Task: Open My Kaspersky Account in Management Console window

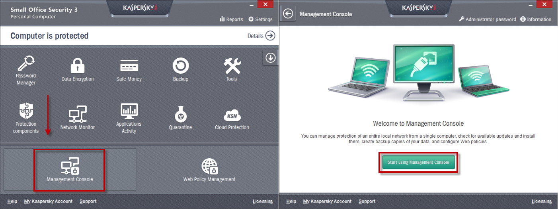Action: tap(327, 201)
